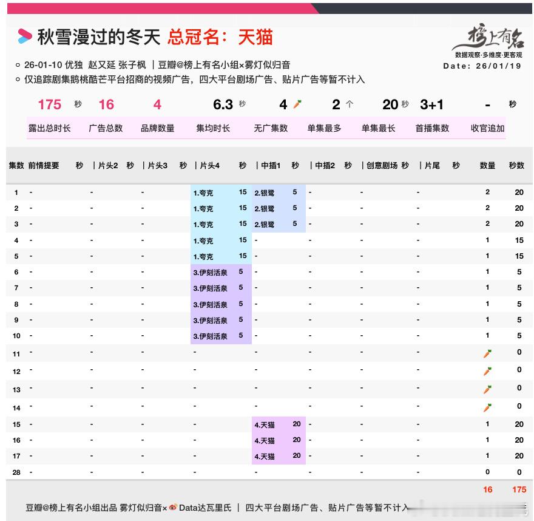The image size is (534, 521).
Task: Click the 中插1 column header
Action: 271,165
